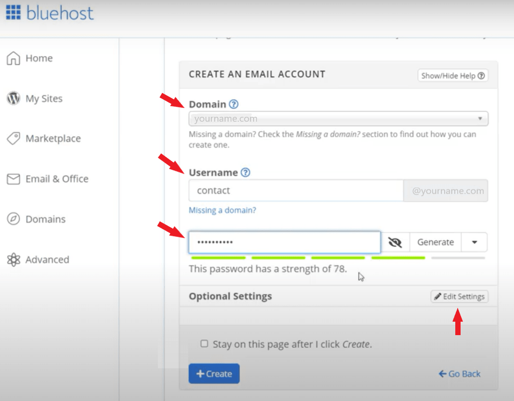Click the password strength of 78 text
This screenshot has width=514, height=401.
click(x=268, y=269)
